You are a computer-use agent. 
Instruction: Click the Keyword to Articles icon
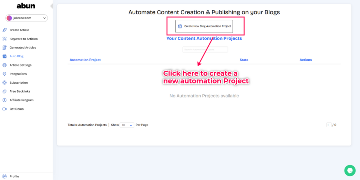(x=4, y=39)
